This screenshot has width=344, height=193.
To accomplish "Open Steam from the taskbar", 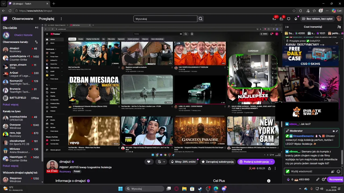I will (x=200, y=189).
